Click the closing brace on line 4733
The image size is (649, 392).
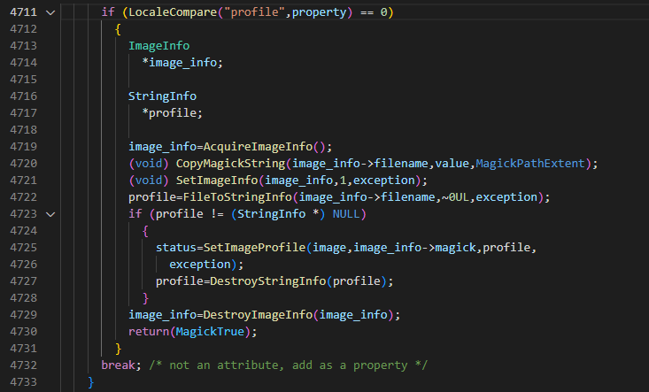tap(91, 382)
